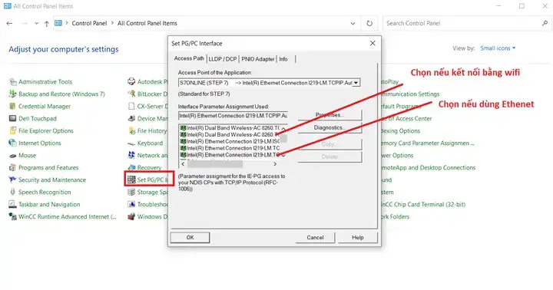Viewport: 553px width, 290px height.
Task: Open Chip Card Terminal (32-bit) link
Action: coord(423,204)
